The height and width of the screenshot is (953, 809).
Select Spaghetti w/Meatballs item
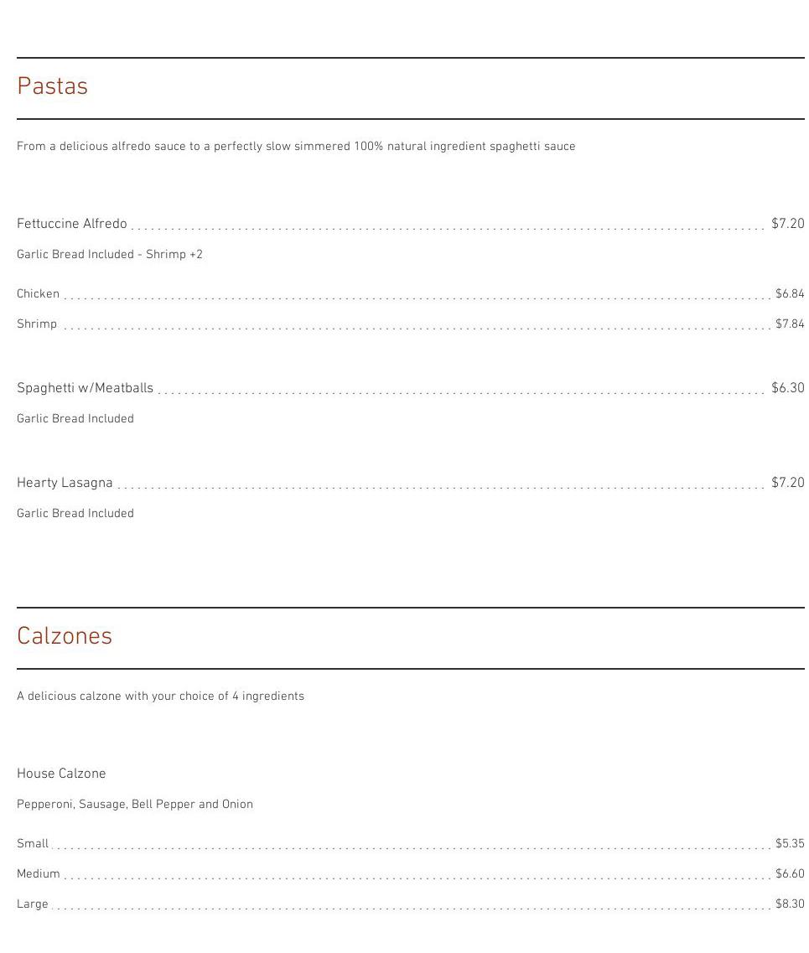click(x=85, y=388)
